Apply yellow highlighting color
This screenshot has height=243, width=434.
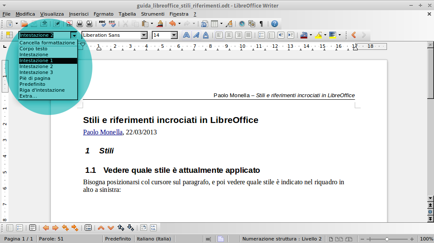318,35
